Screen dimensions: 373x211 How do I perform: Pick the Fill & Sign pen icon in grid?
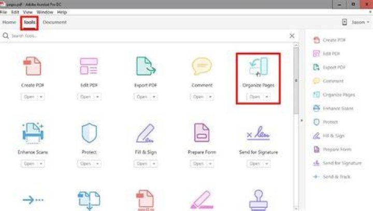pos(146,133)
